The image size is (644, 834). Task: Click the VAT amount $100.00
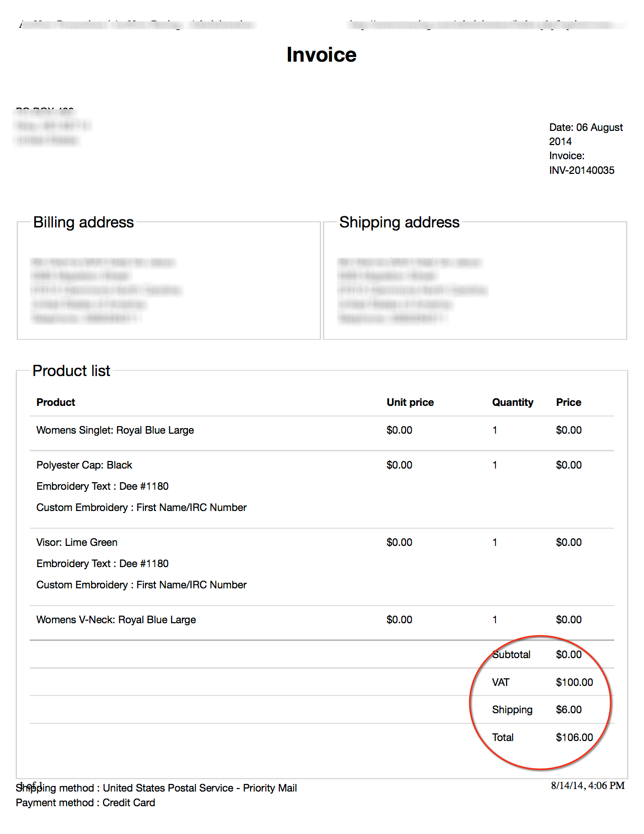click(x=574, y=682)
